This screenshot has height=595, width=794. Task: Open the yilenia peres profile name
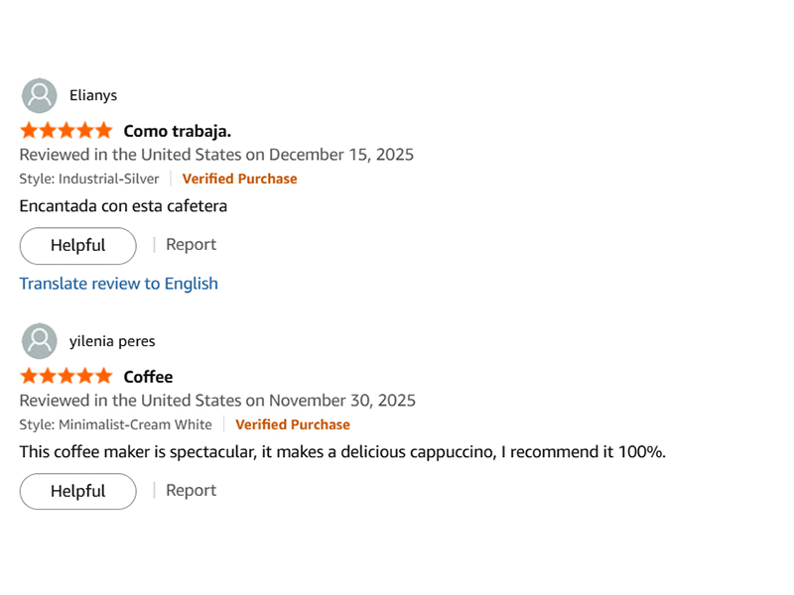pos(112,342)
